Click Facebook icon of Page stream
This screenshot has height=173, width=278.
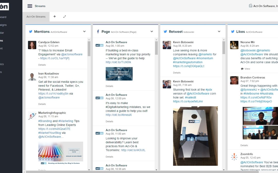pyautogui.click(x=98, y=32)
